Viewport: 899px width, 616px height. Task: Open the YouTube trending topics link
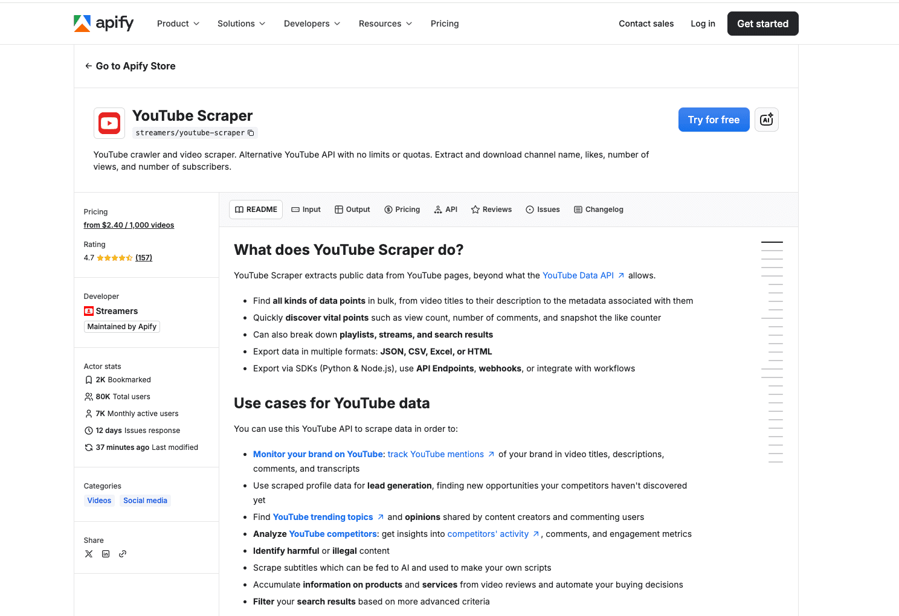pos(323,517)
